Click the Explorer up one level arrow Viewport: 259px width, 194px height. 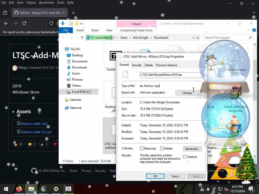pyautogui.click(x=82, y=38)
